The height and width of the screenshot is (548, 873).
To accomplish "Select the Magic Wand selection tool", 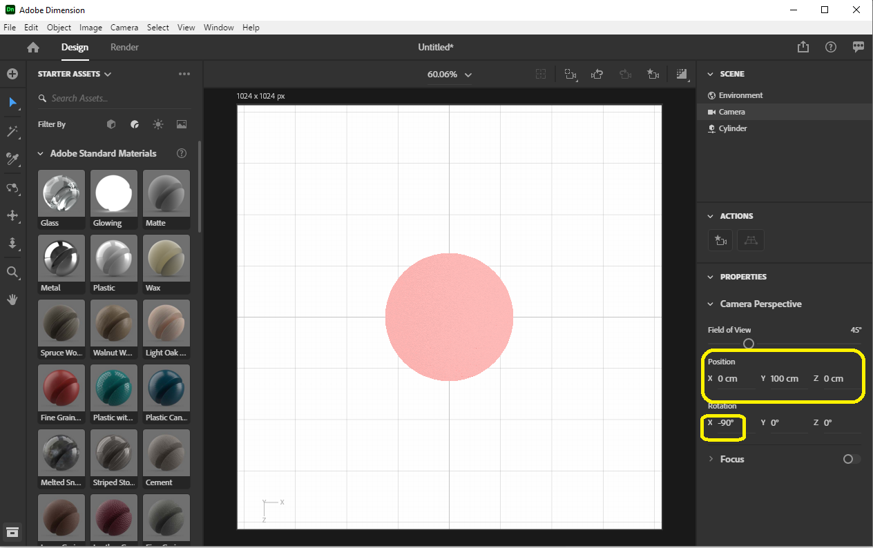I will pyautogui.click(x=12, y=131).
